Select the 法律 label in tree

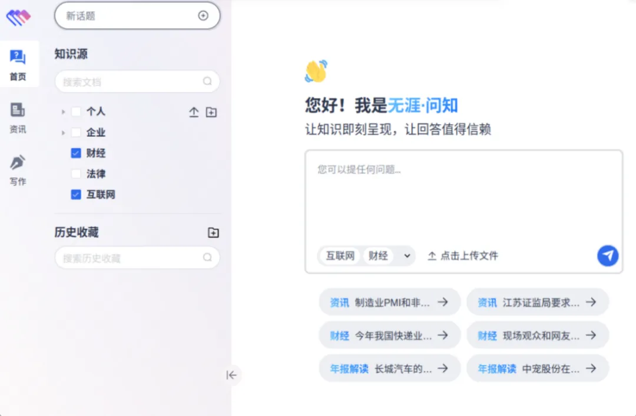tap(96, 174)
